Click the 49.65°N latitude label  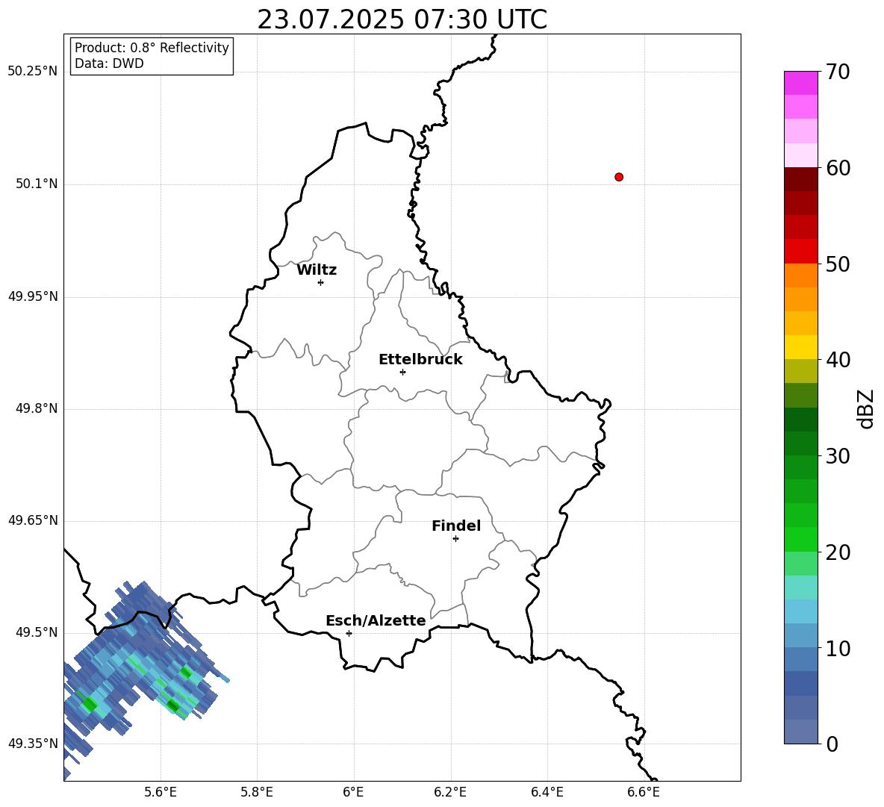33,520
